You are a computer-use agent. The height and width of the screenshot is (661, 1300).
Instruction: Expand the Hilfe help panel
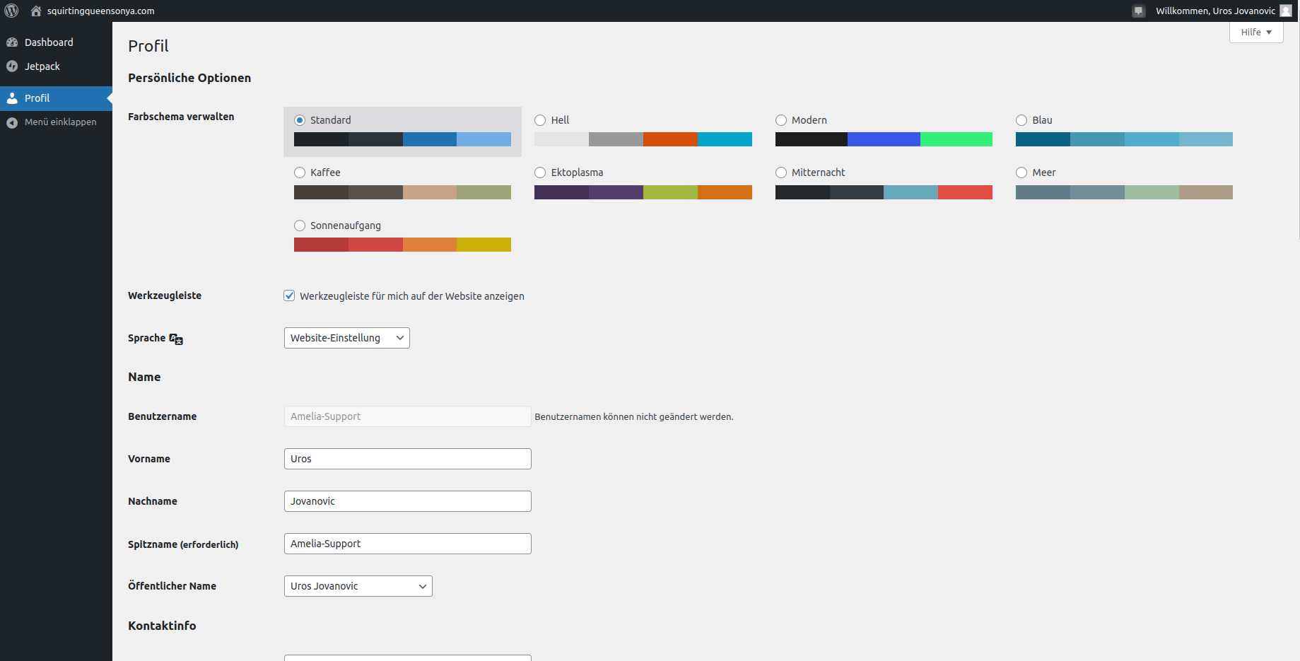1255,33
